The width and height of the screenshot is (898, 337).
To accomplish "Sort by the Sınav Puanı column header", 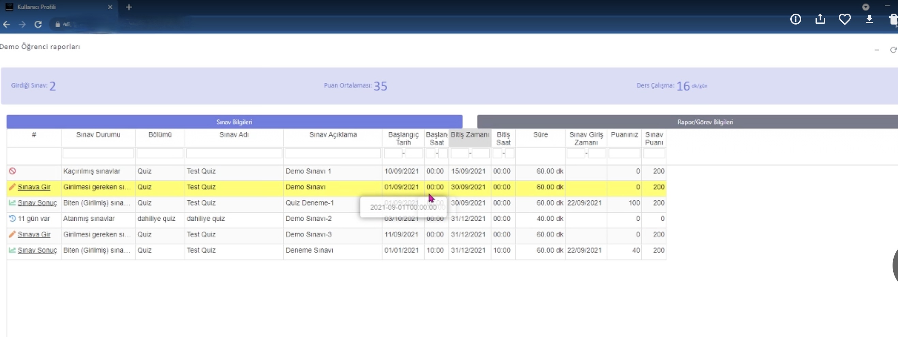I will (x=654, y=138).
